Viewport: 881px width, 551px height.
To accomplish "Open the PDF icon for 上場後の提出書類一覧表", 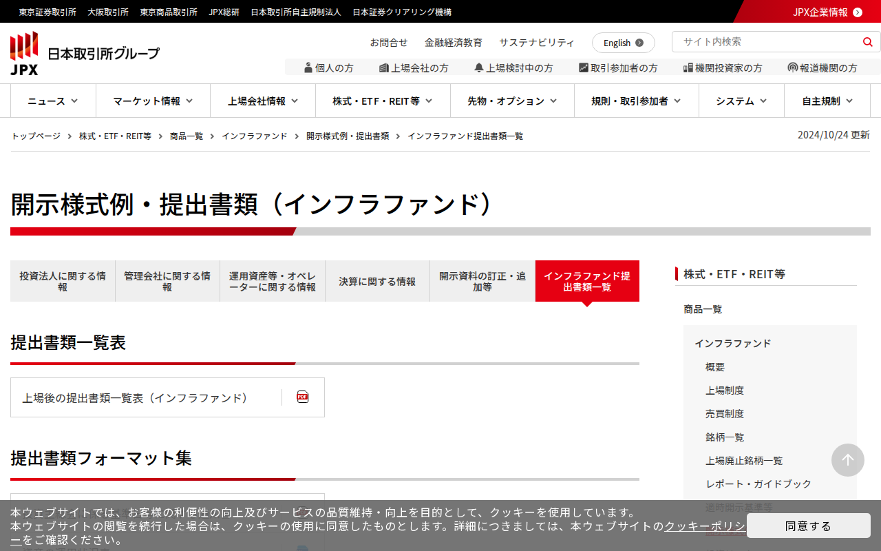I will [x=303, y=397].
